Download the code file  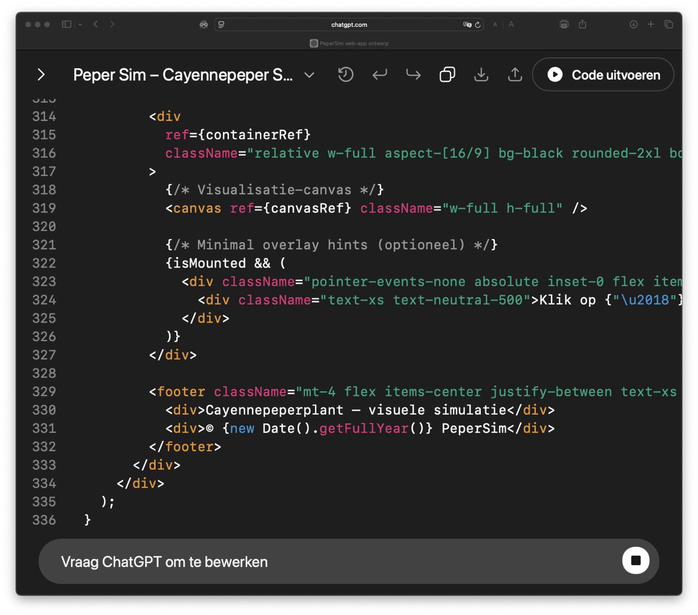481,75
